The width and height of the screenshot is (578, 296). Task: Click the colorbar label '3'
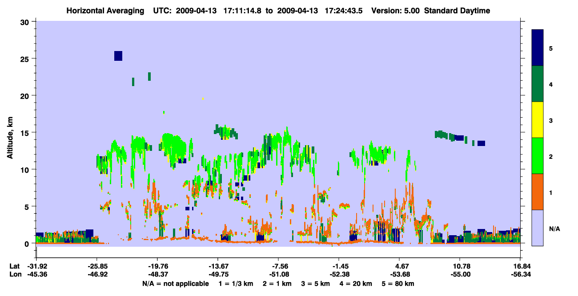[x=550, y=120]
